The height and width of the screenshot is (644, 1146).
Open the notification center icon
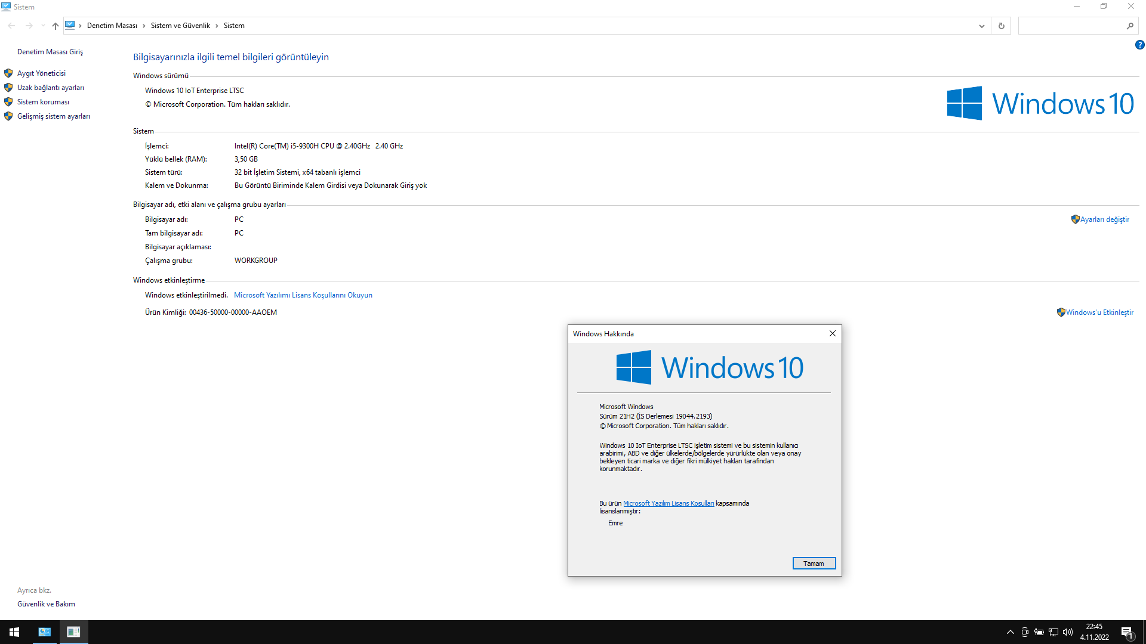point(1127,632)
